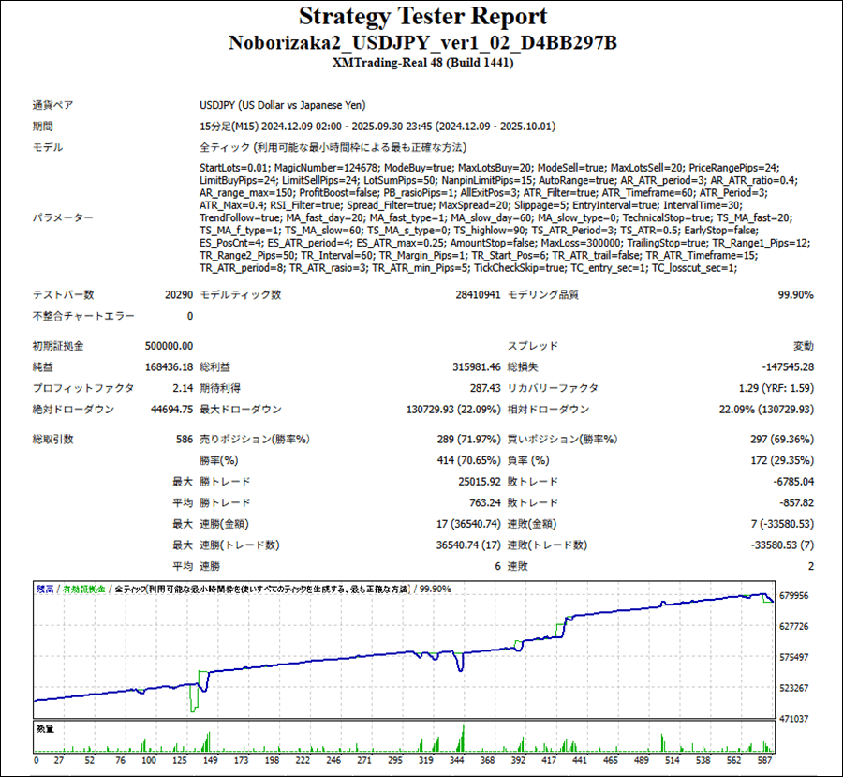Click the 679956 value on chart axis
Viewport: 843px width, 777px height.
coord(793,595)
